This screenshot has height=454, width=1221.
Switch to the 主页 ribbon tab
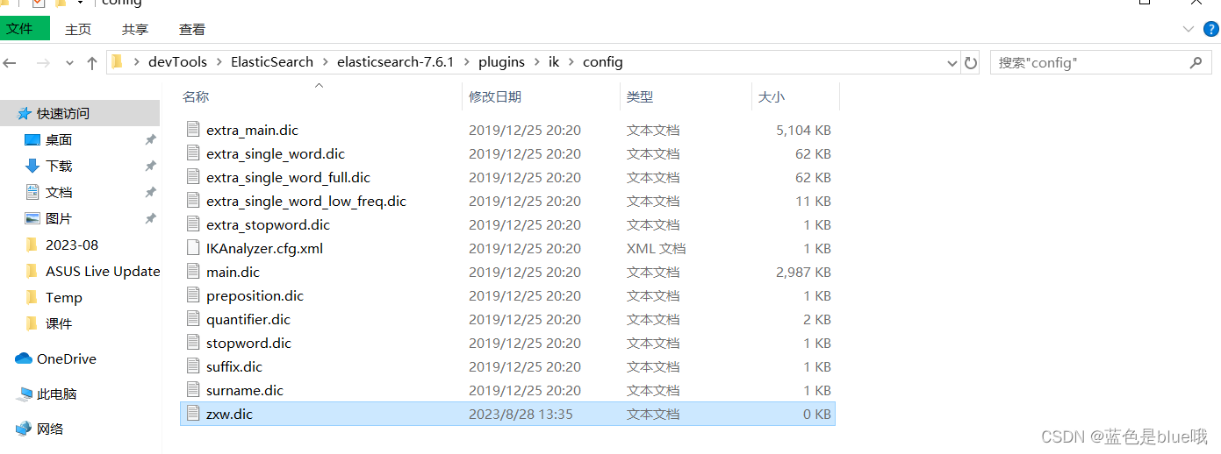click(78, 29)
